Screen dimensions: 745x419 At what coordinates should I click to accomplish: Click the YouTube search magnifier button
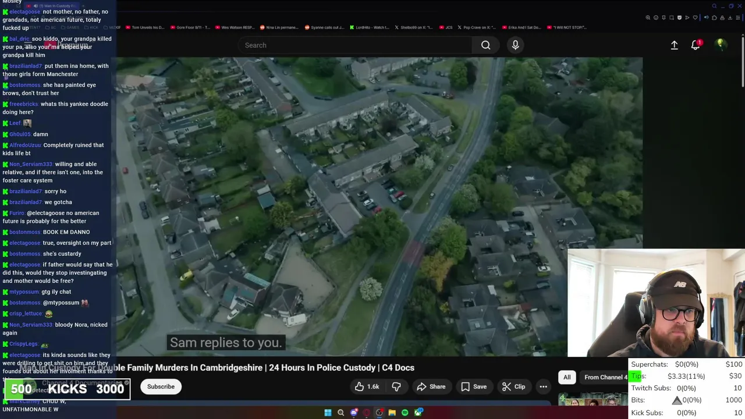(485, 45)
